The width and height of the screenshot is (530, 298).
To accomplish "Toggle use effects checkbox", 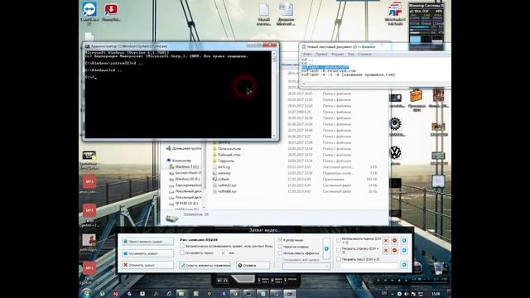I will [280, 253].
